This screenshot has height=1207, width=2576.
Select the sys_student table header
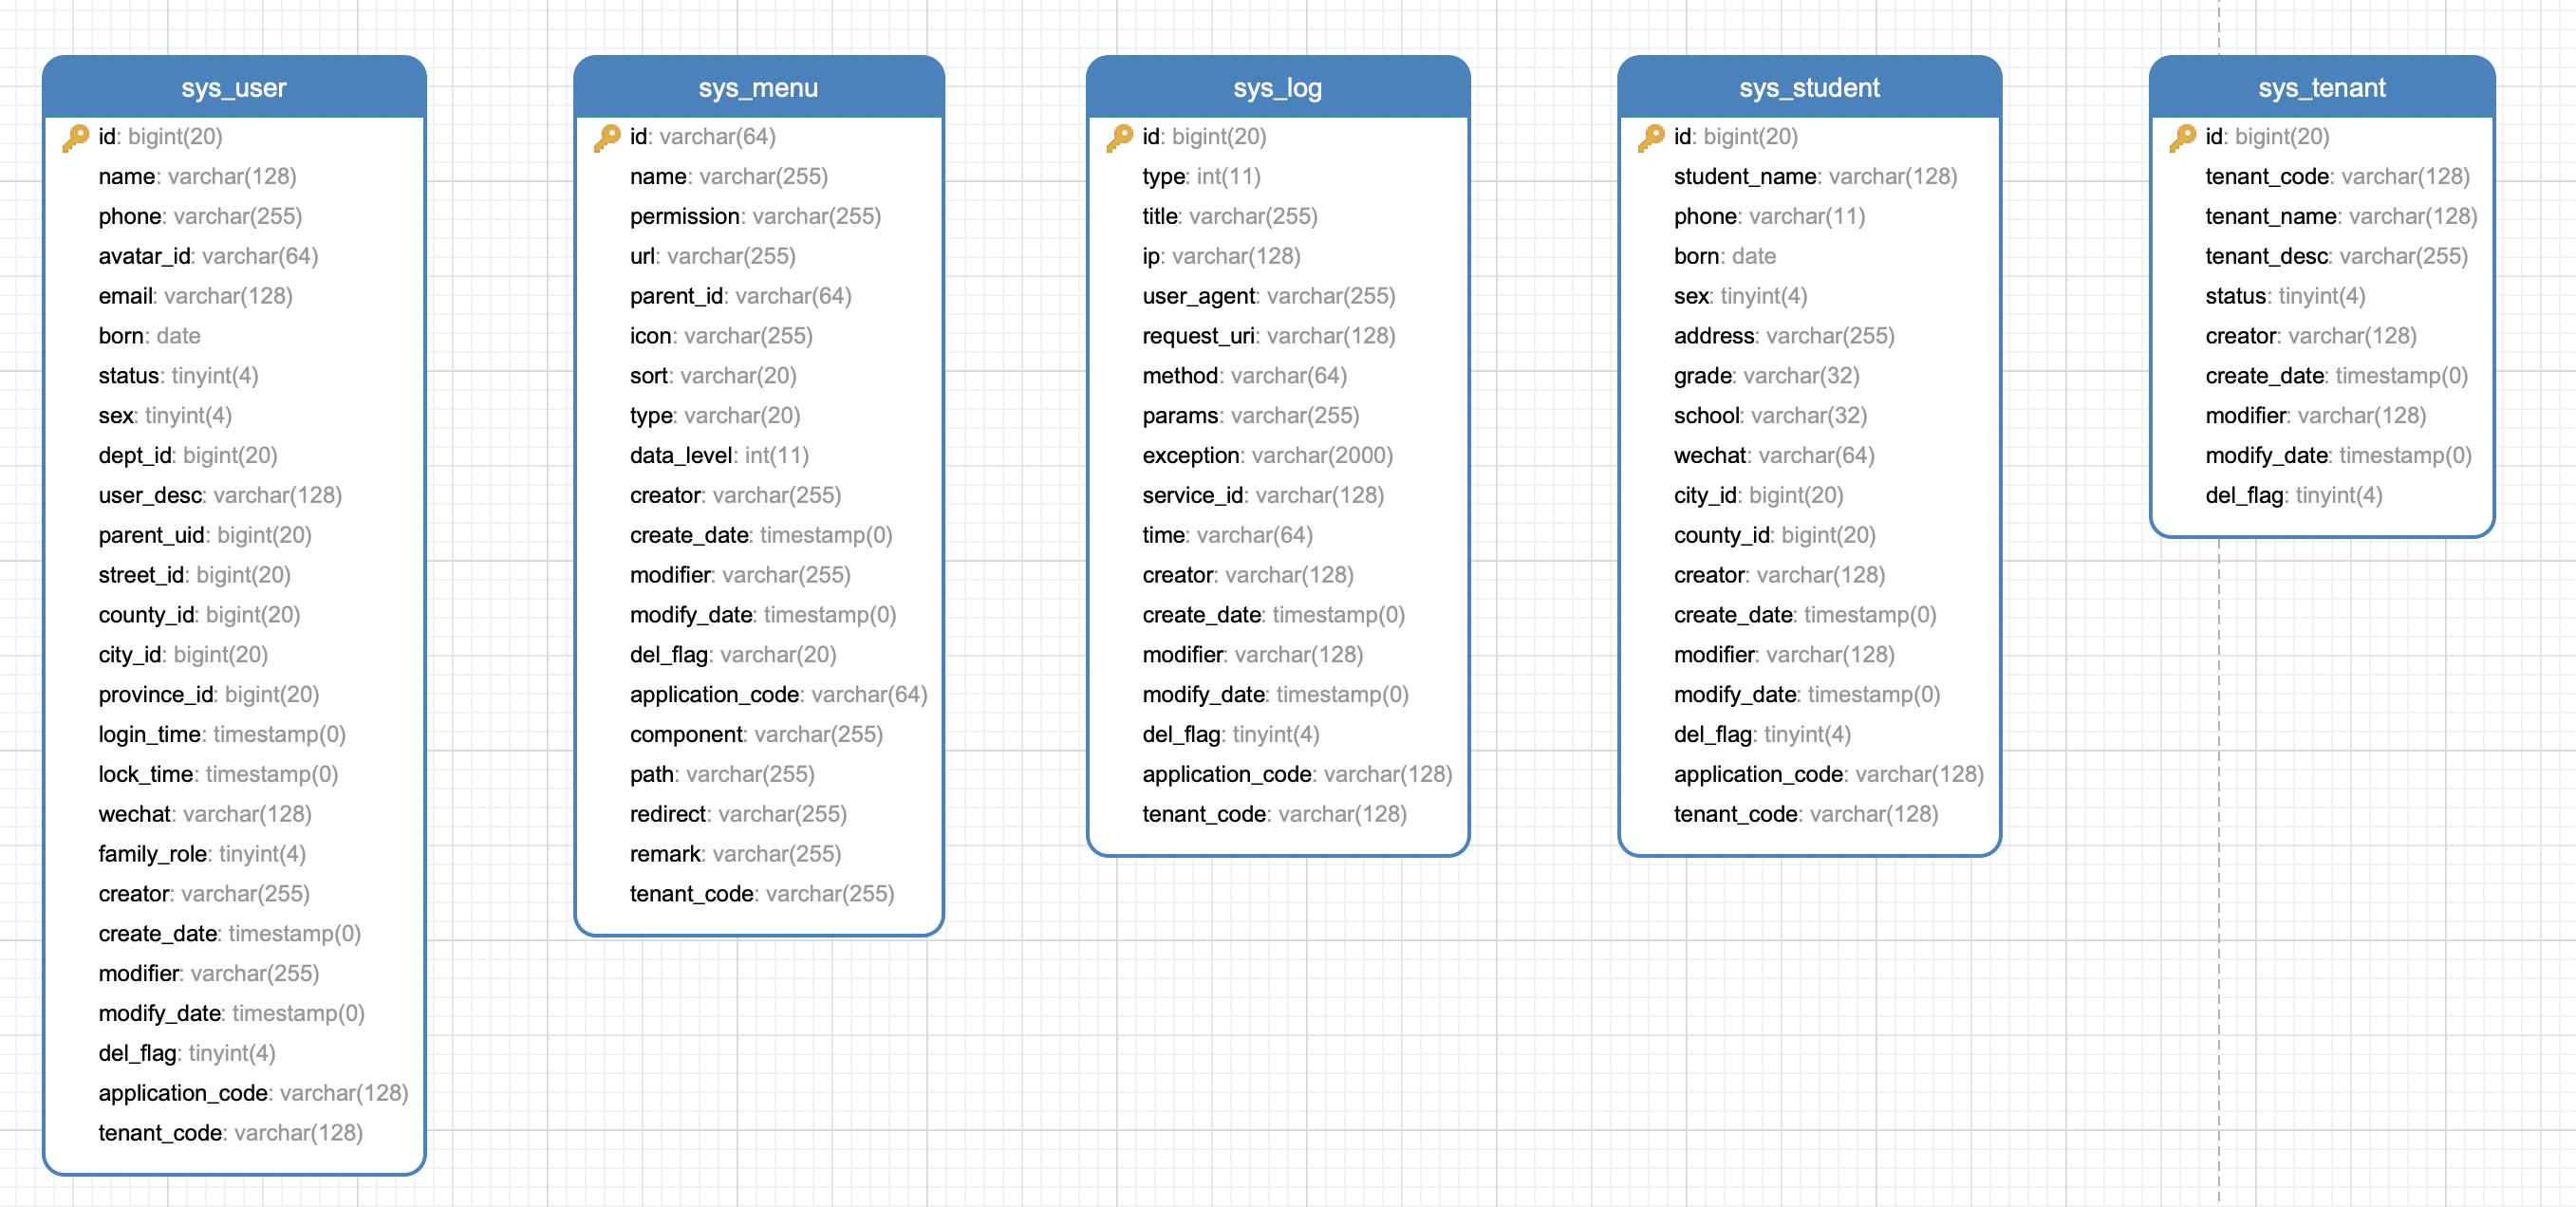click(x=1810, y=88)
